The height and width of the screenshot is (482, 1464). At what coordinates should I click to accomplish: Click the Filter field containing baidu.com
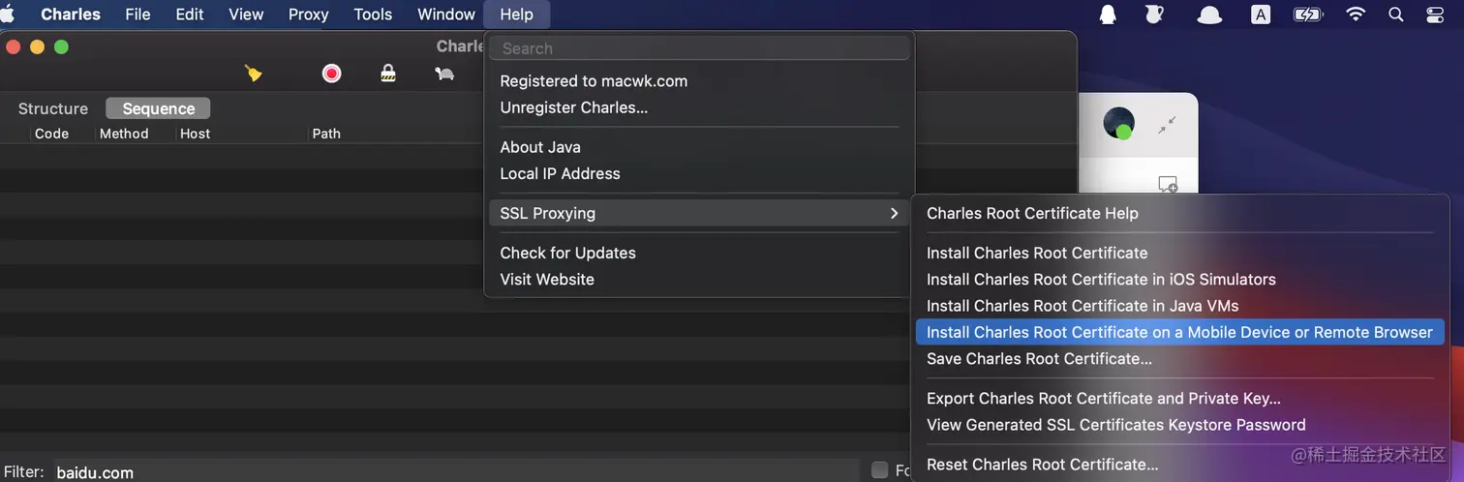pos(455,471)
